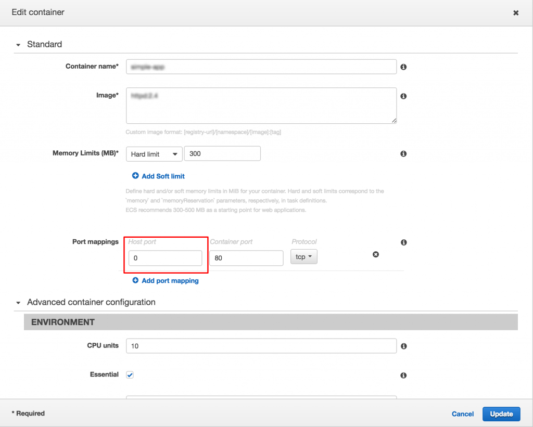Click the Add Soft limit link

(162, 176)
